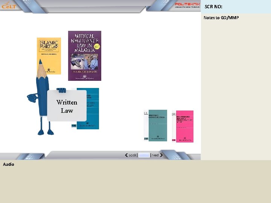The image size is (271, 203).
Task: Click the CeLT logo
Action: [x=9, y=5]
